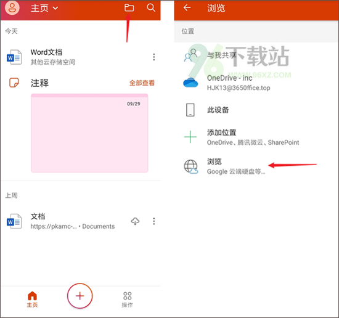Open the account profile avatar

coord(12,8)
